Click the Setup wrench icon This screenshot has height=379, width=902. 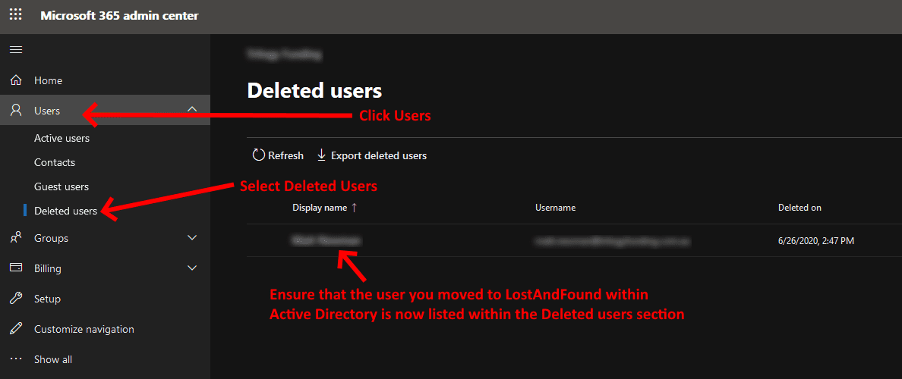pyautogui.click(x=16, y=299)
